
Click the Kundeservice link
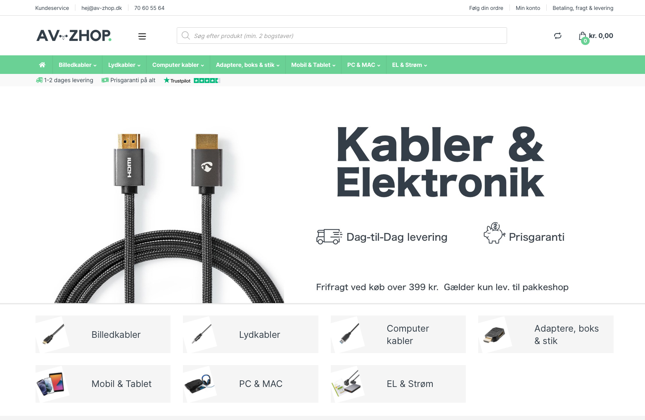tap(52, 8)
